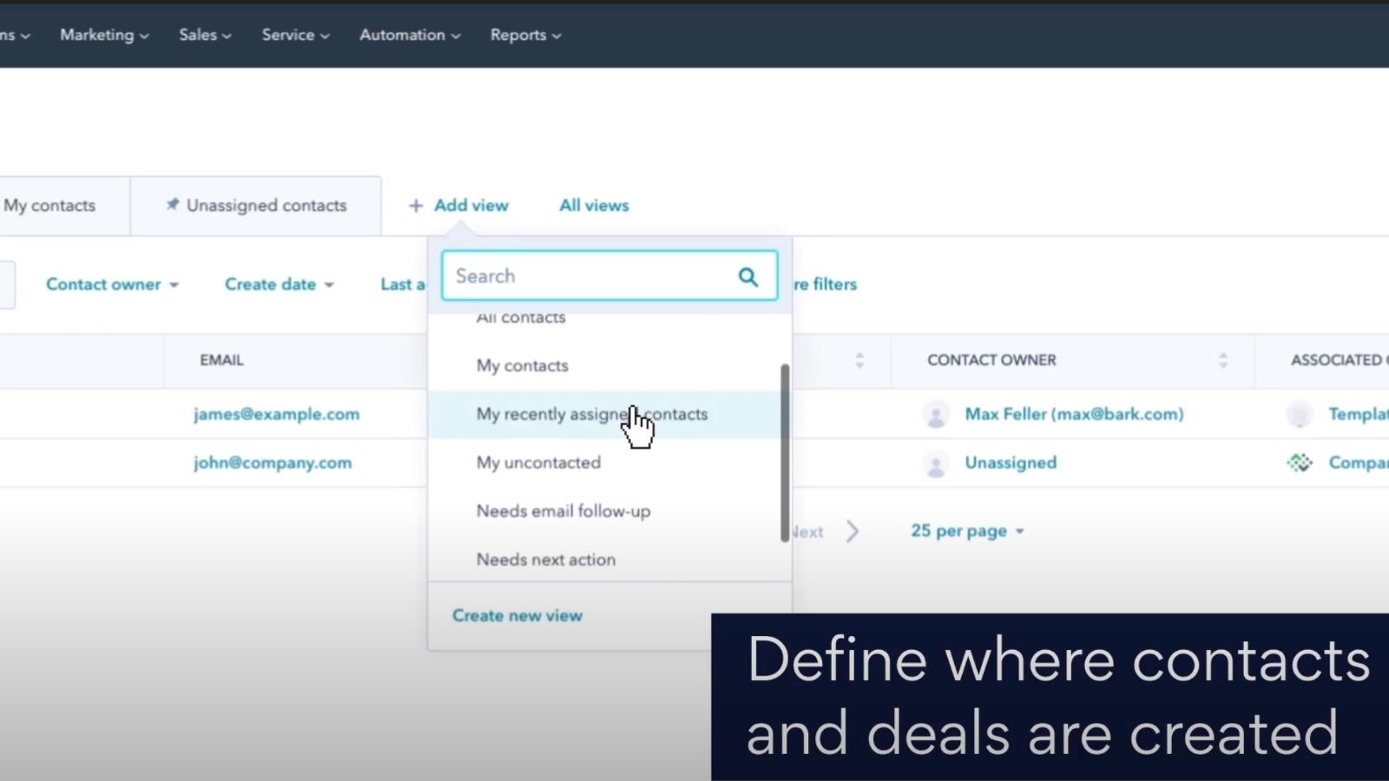Click the Create new view link
This screenshot has width=1389, height=781.
[x=517, y=614]
